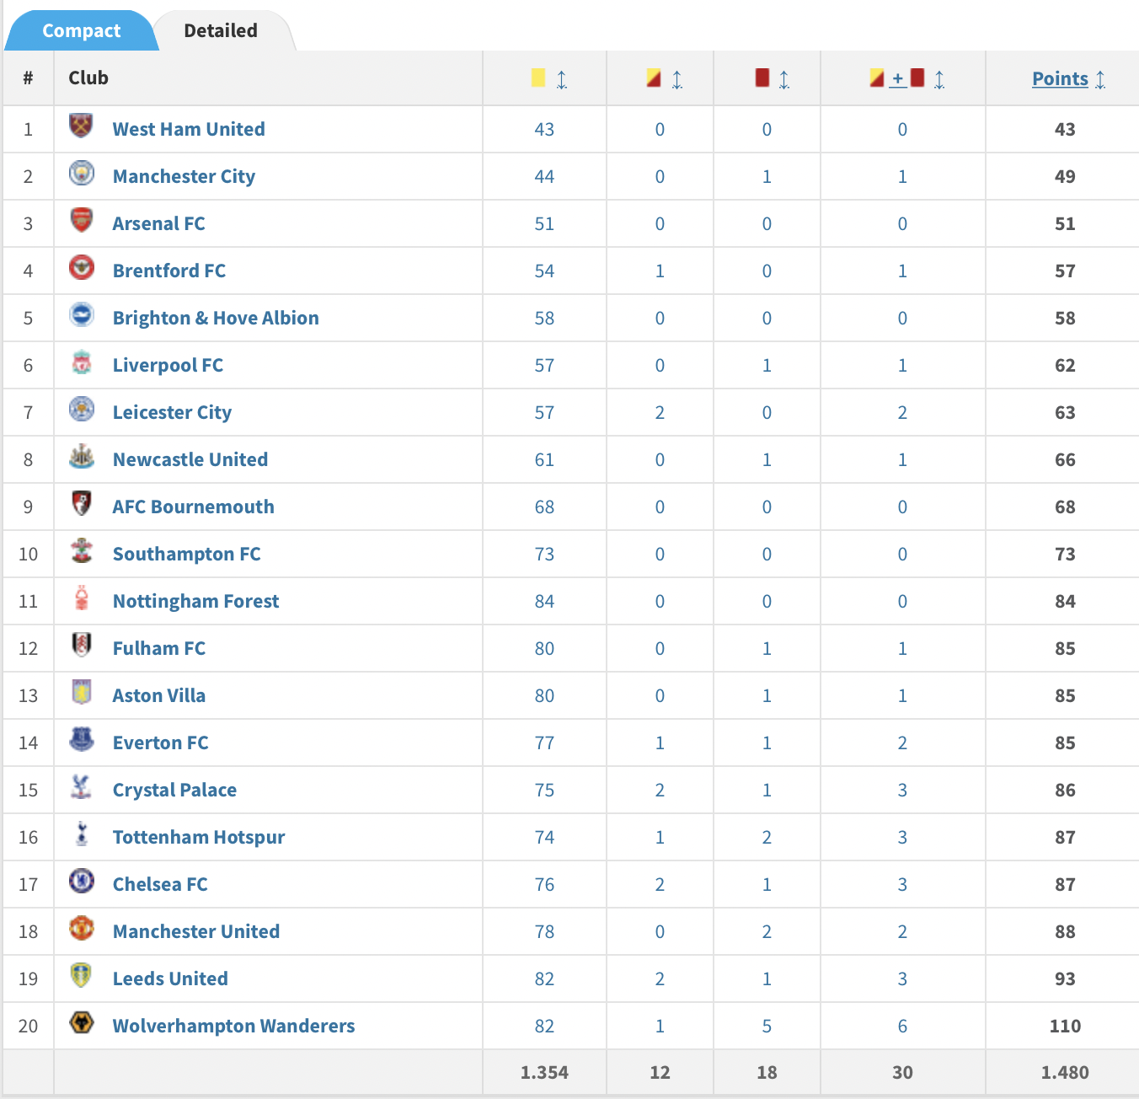Open Brighton & Hove Albion club page
Screen dimensions: 1139x1099
(x=216, y=318)
